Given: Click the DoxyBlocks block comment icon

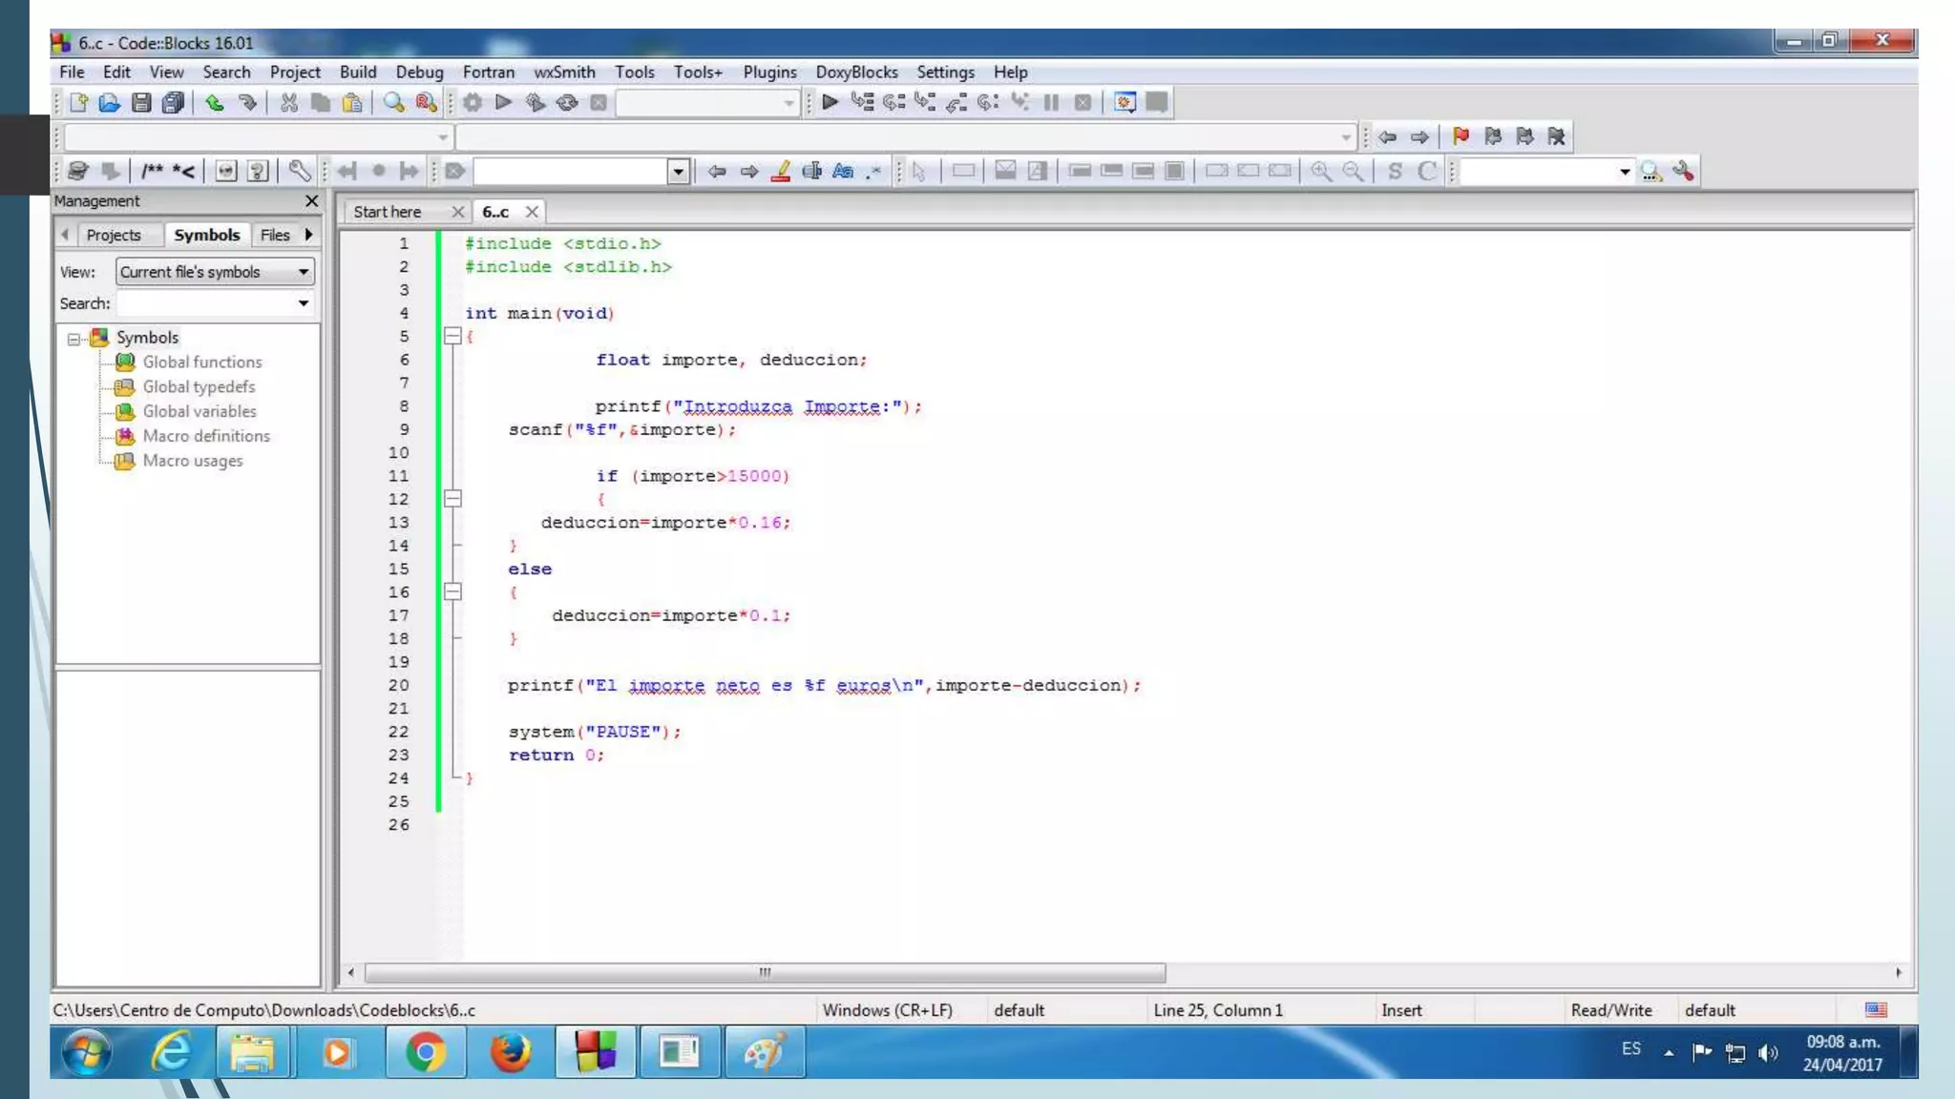Looking at the screenshot, I should (x=152, y=171).
